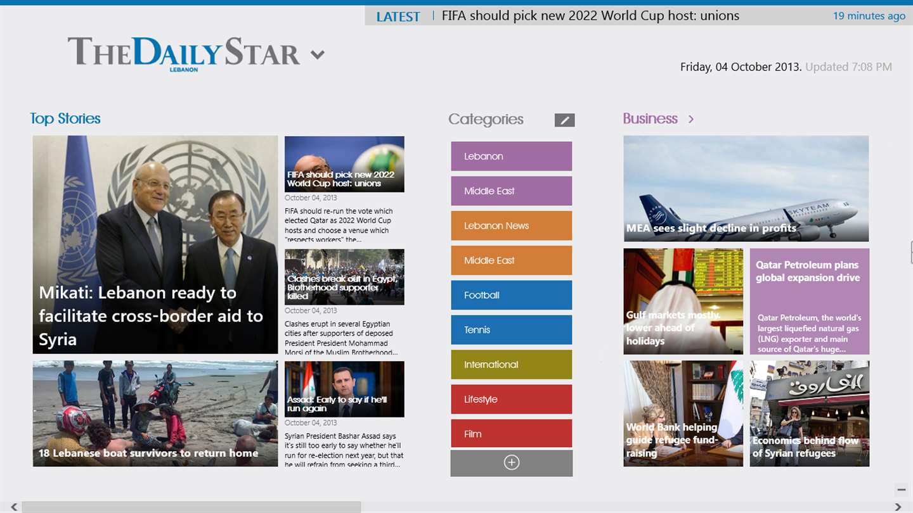This screenshot has width=913, height=513.
Task: Add a new category with the plus button
Action: [x=512, y=463]
